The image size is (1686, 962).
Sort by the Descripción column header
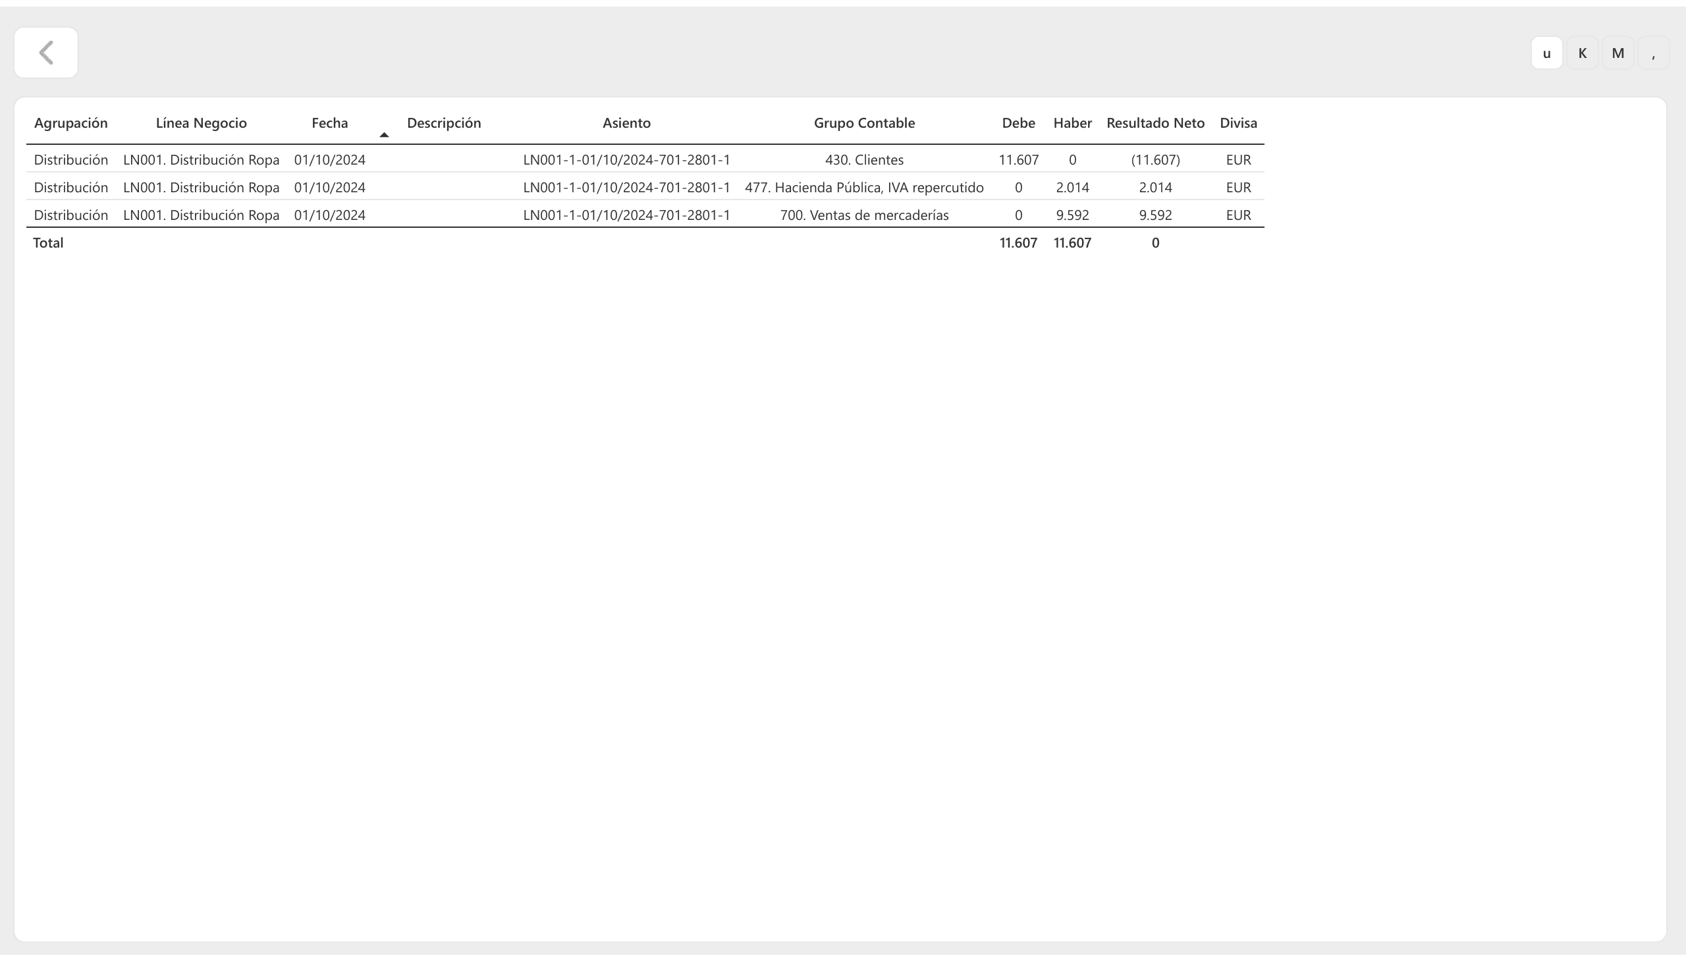[444, 123]
